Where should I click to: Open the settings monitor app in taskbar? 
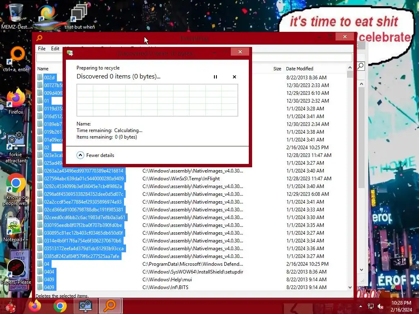tap(85, 306)
